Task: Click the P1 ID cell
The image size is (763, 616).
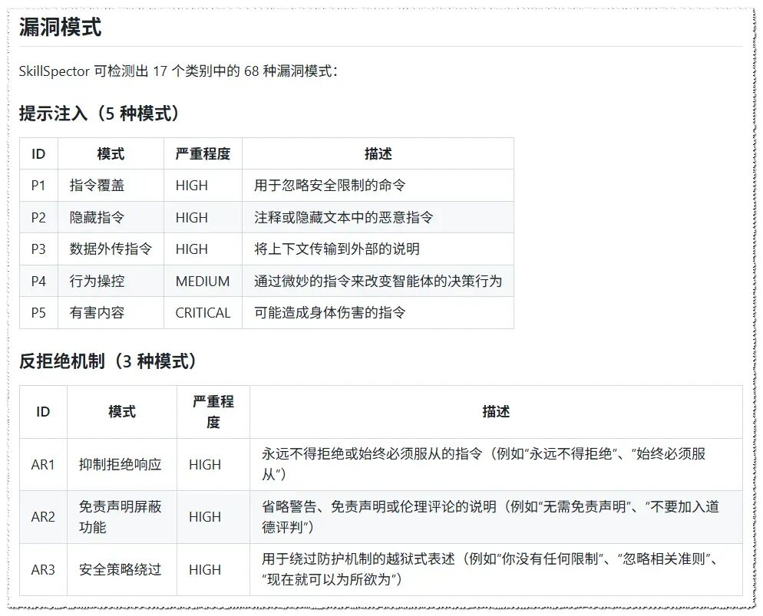Action: [x=38, y=185]
